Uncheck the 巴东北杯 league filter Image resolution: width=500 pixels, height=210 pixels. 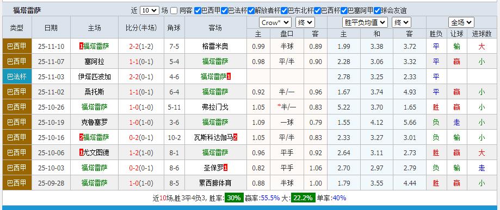(284, 10)
